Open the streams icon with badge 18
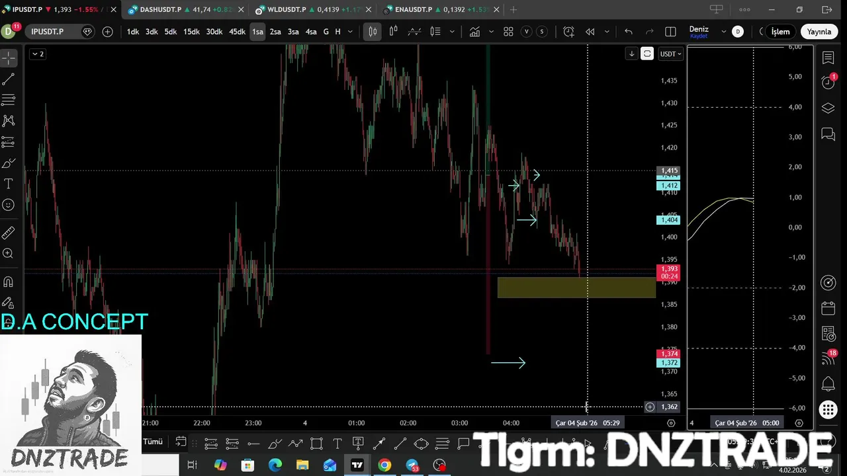 pyautogui.click(x=828, y=359)
